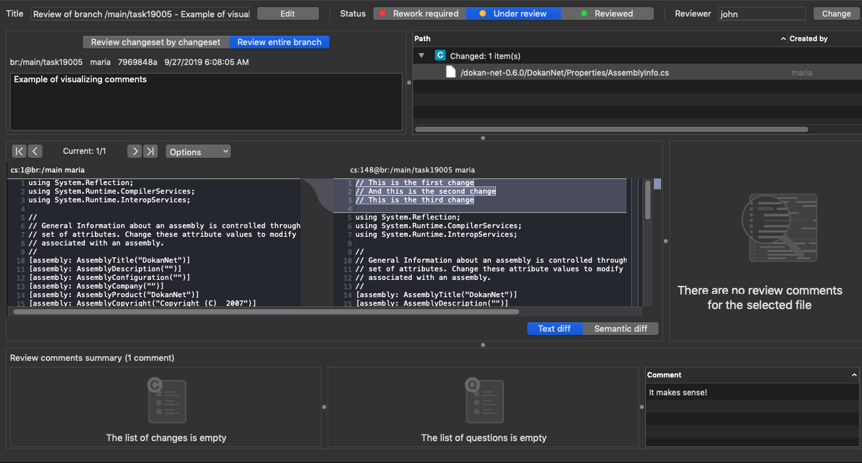Switch to Review changeset by changeset

(x=156, y=42)
